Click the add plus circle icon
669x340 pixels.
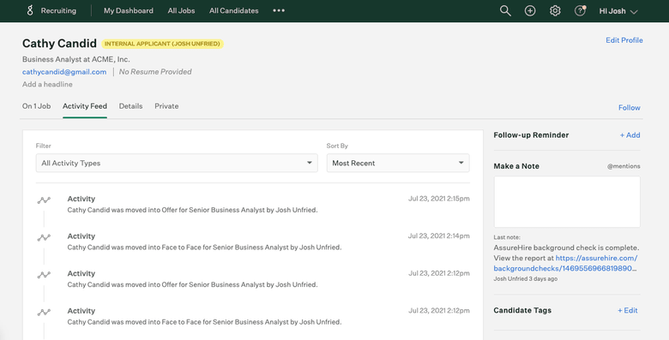(530, 10)
